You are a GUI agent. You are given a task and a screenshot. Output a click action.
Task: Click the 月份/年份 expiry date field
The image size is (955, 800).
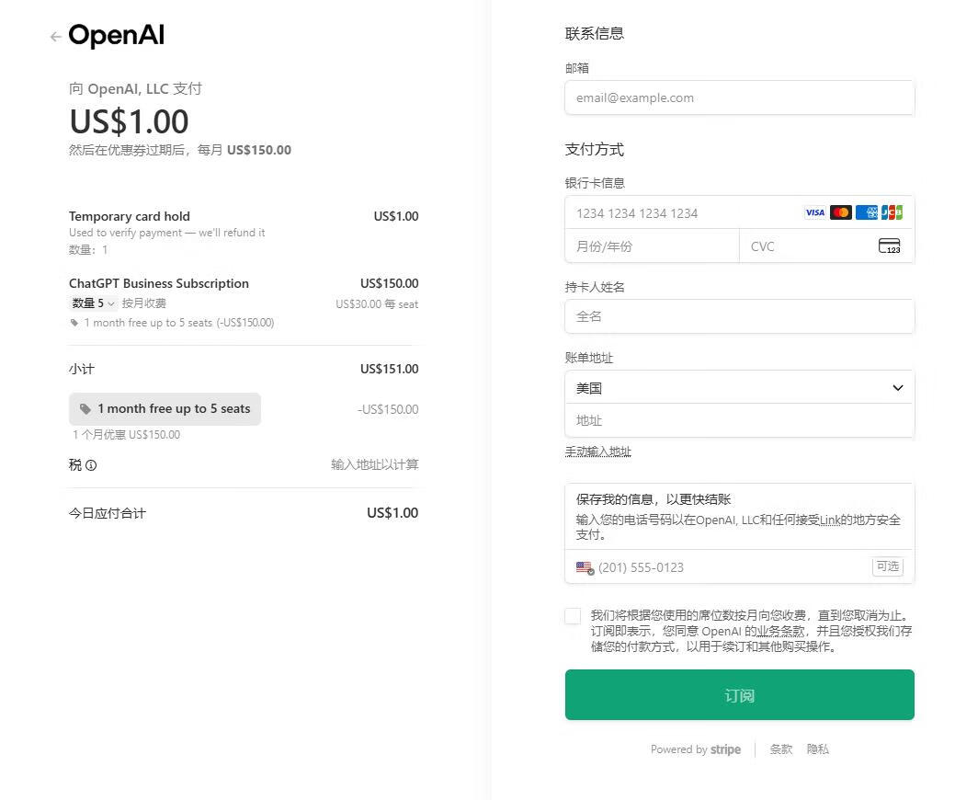point(652,246)
